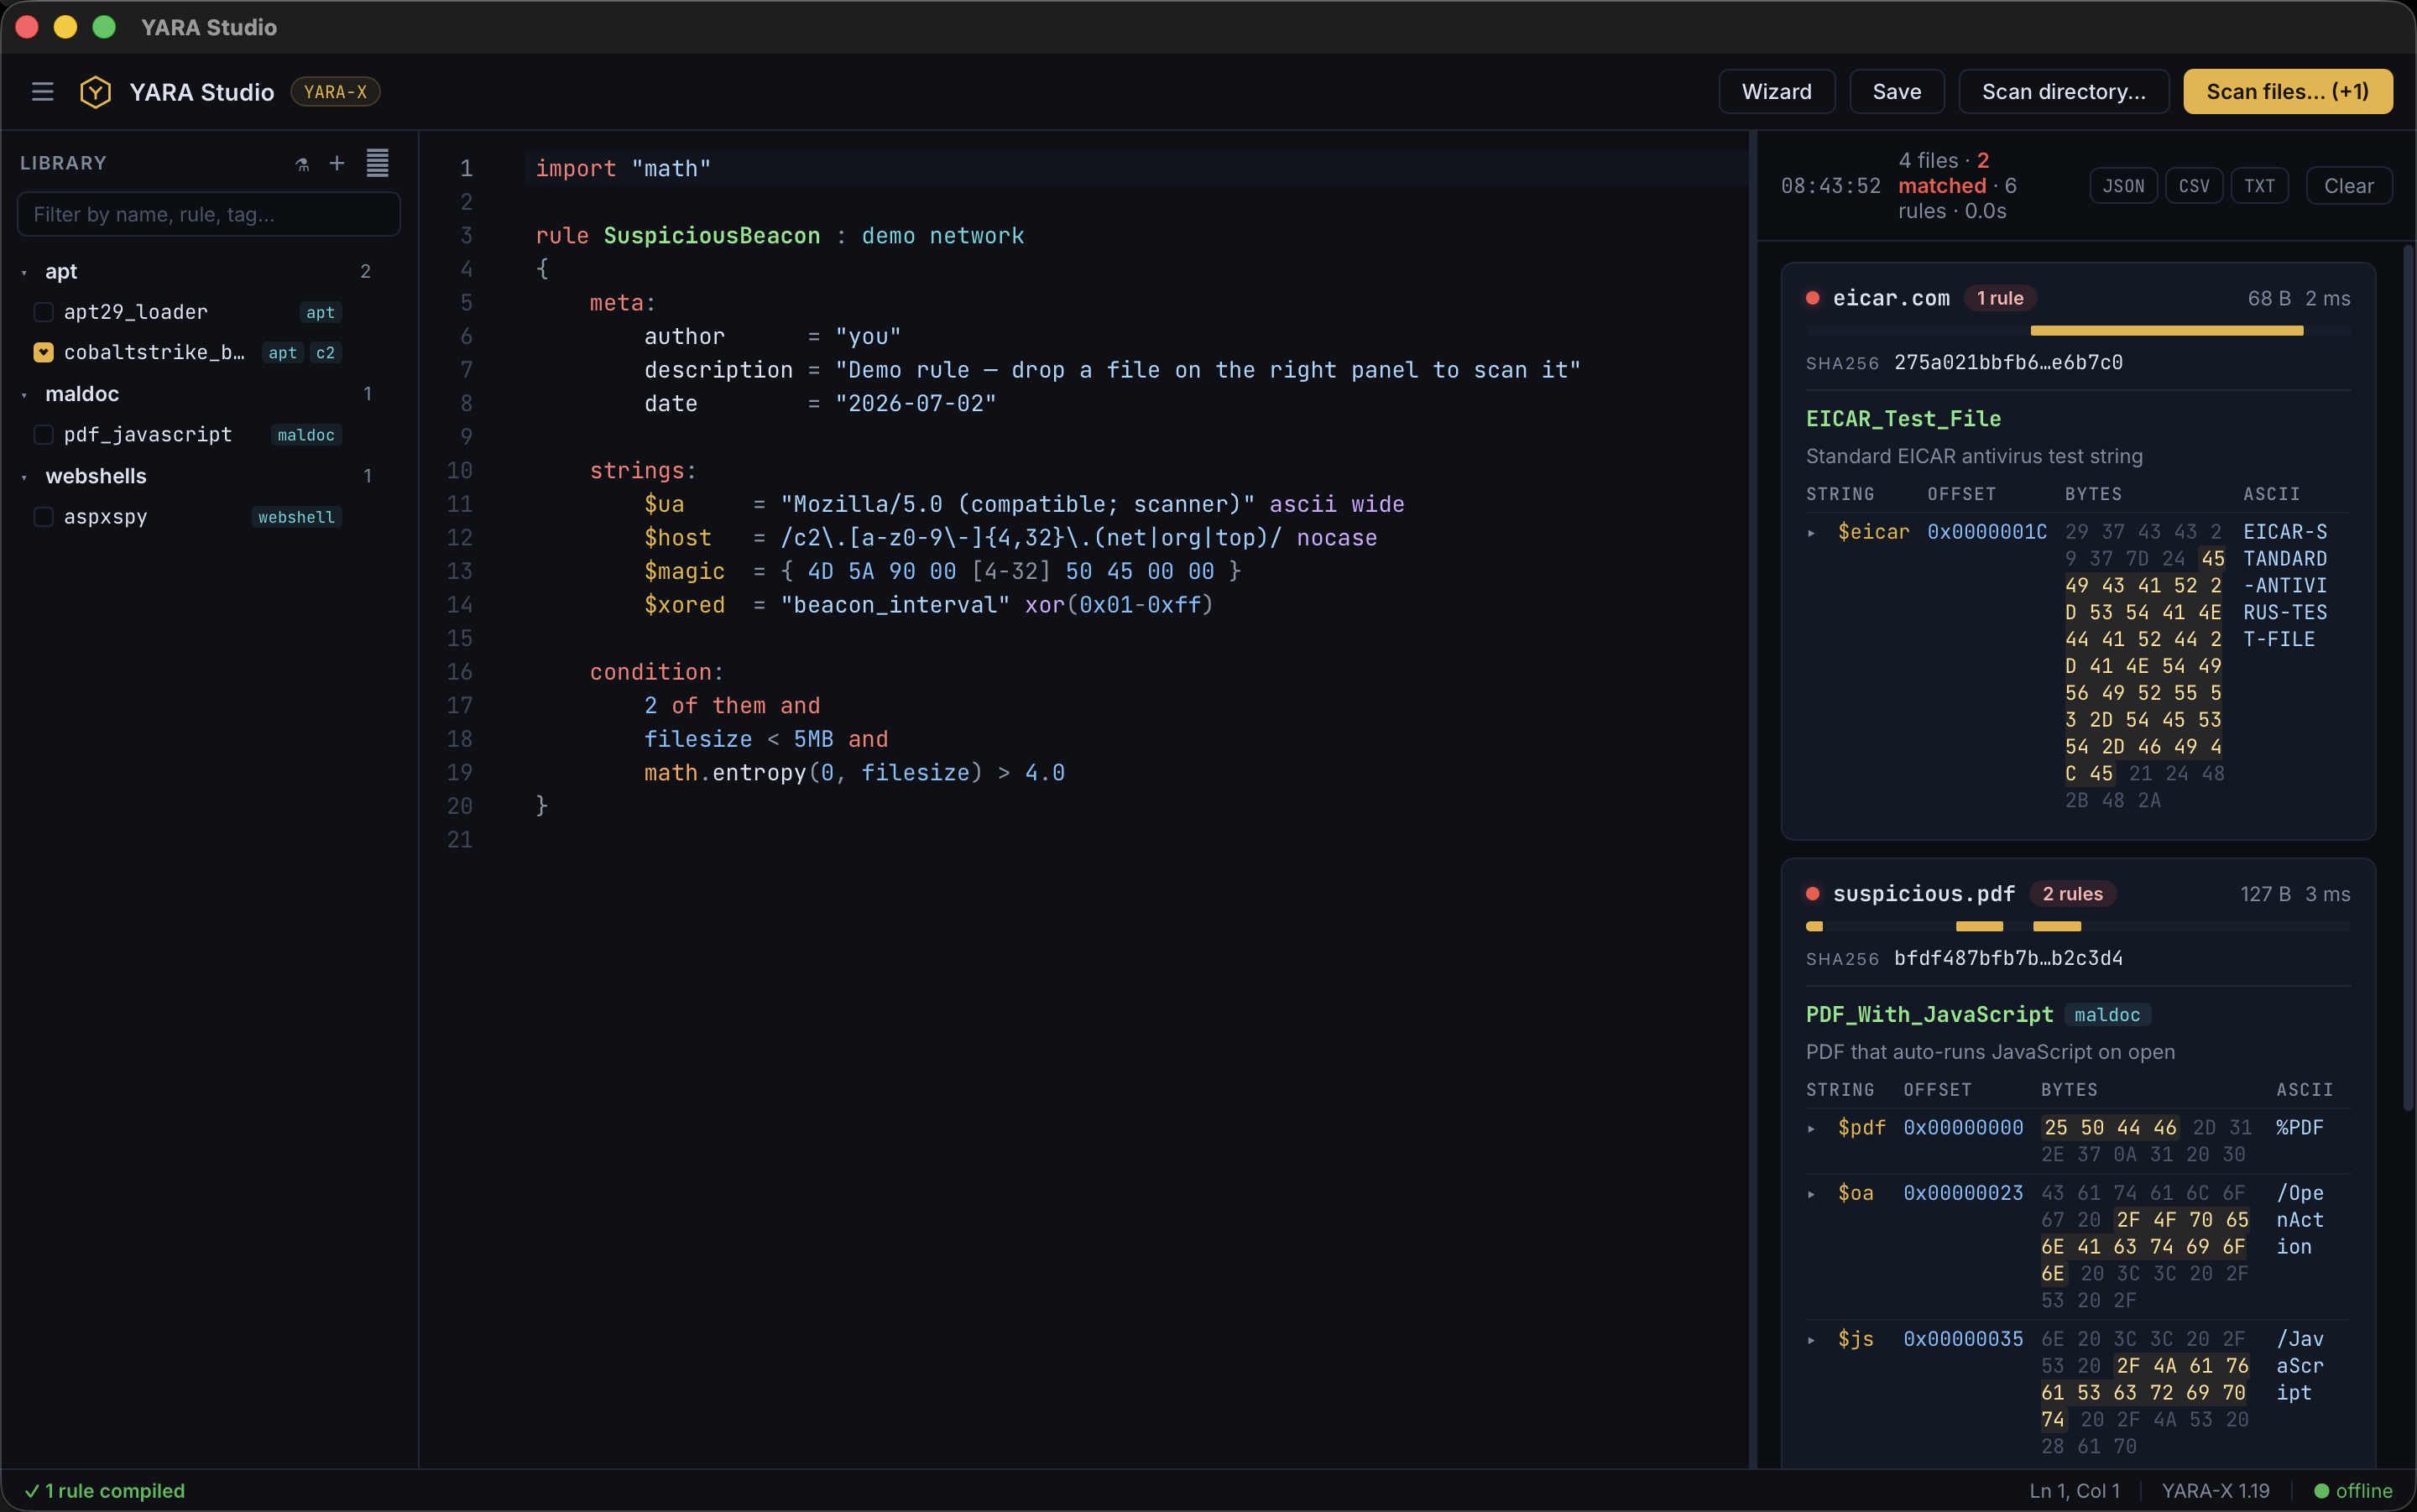
Task: Click the green offline status dot
Action: coord(2321,1491)
